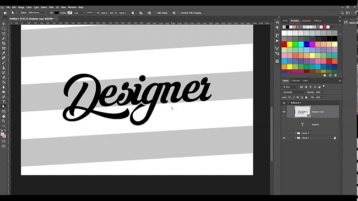Delete swatch using trash icon
This screenshot has height=201, width=358.
click(x=335, y=75)
